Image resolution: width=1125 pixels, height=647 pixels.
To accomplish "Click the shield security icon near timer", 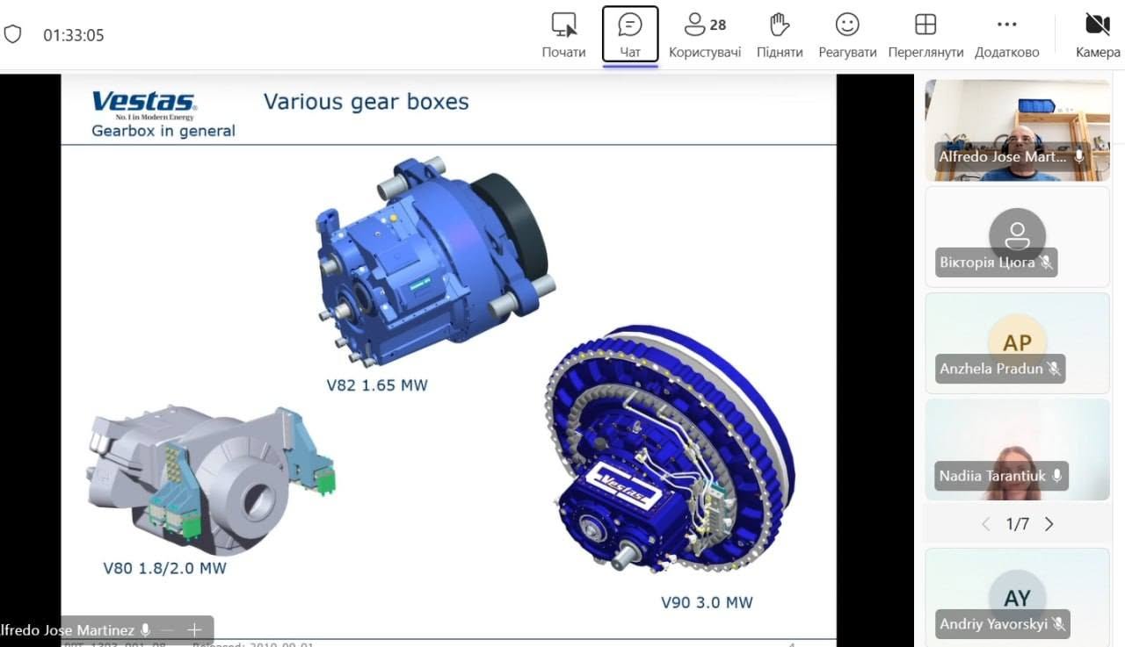I will click(13, 35).
